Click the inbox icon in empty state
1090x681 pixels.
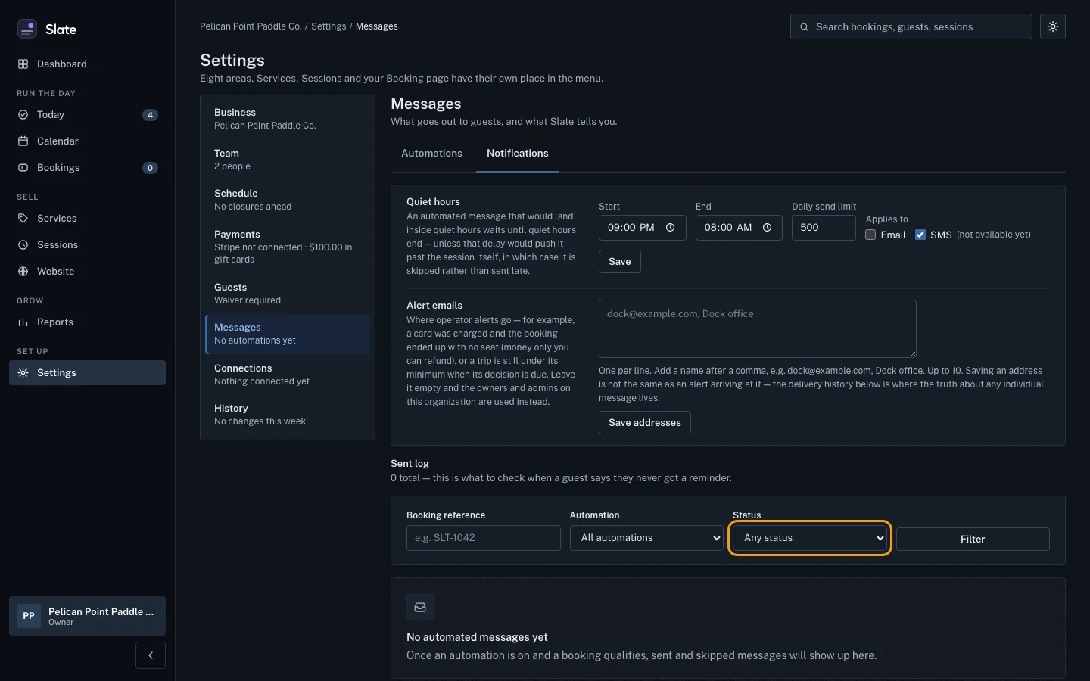(x=420, y=607)
